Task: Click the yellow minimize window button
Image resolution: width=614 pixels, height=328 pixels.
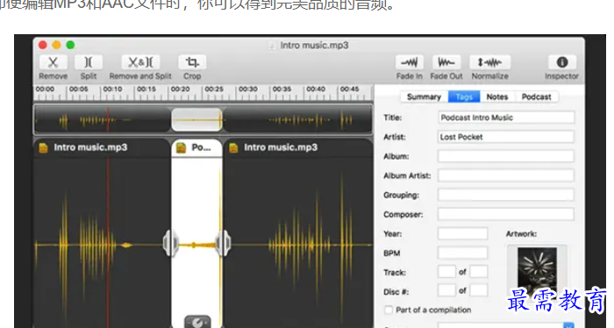Action: click(x=56, y=45)
